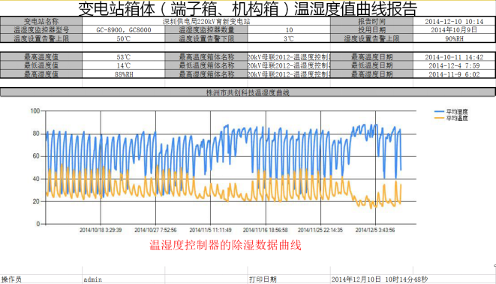Click the 20kV母联2012 cell in 最高温度 row
The image size is (496, 284).
coord(289,57)
